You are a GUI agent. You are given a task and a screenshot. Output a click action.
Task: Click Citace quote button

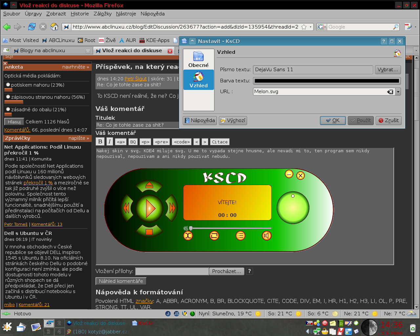click(220, 142)
